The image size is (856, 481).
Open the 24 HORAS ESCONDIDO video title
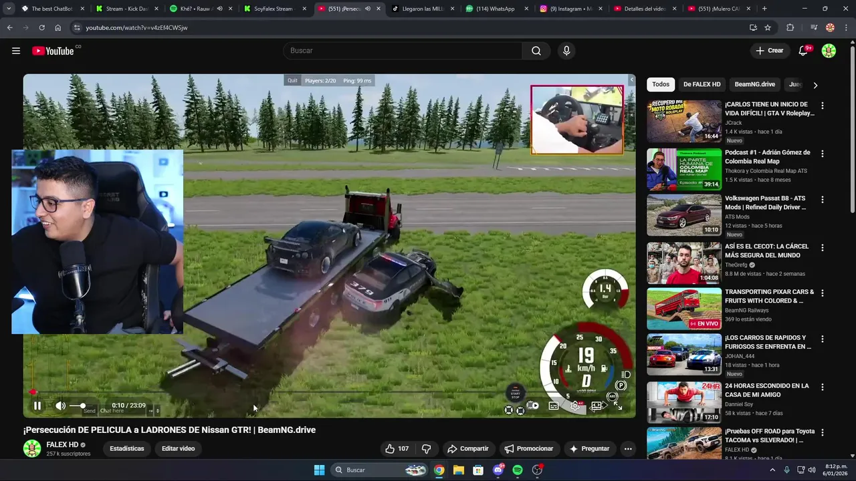767,390
